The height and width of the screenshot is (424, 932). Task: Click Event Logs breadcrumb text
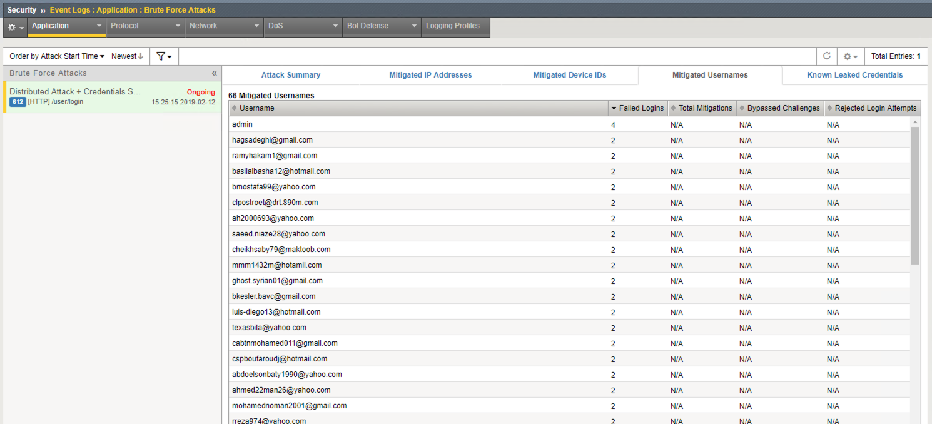click(71, 10)
